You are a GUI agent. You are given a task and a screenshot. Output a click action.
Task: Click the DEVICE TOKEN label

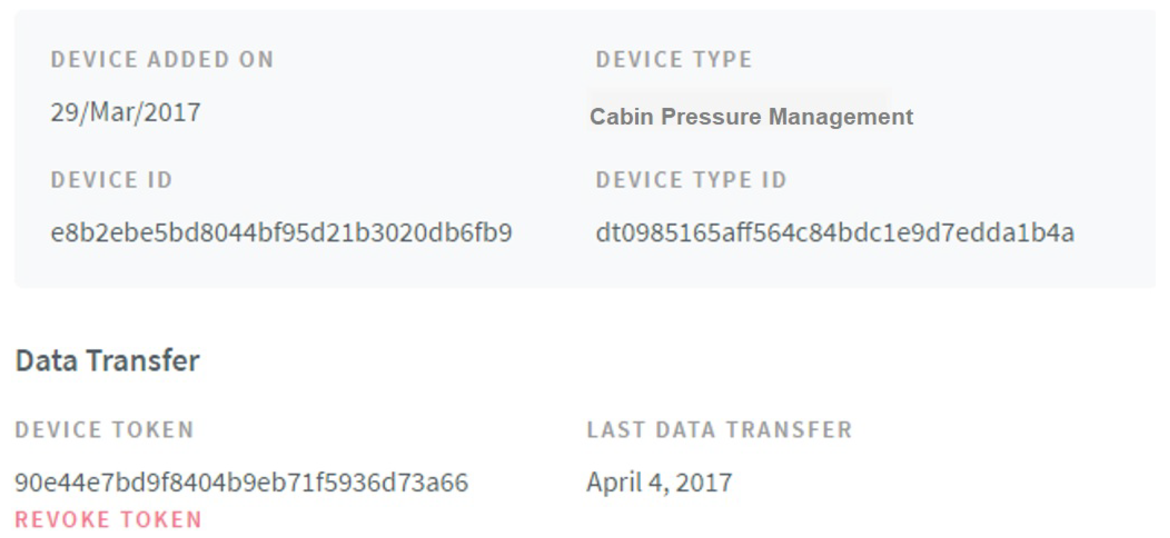click(x=105, y=430)
